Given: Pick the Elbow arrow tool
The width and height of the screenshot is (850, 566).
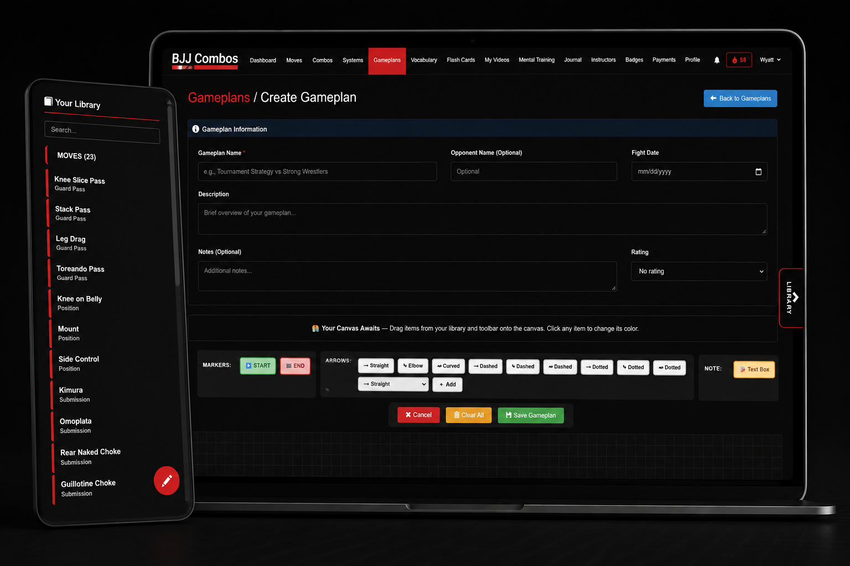Looking at the screenshot, I should click(x=413, y=366).
